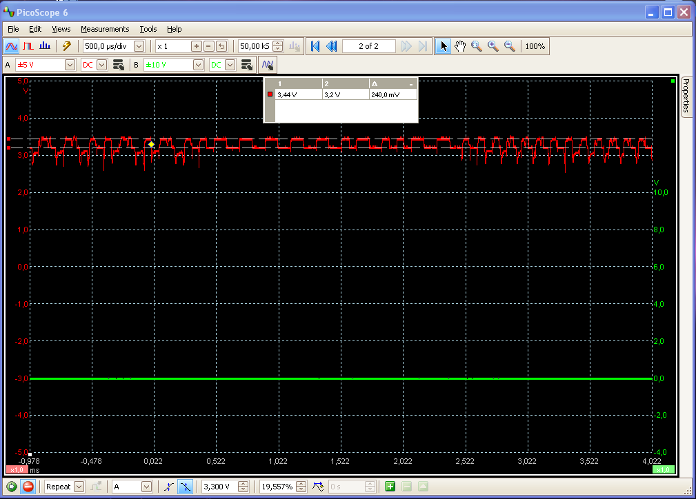This screenshot has width=696, height=499.
Task: Minimize the ruler legend with dash
Action: pyautogui.click(x=411, y=84)
